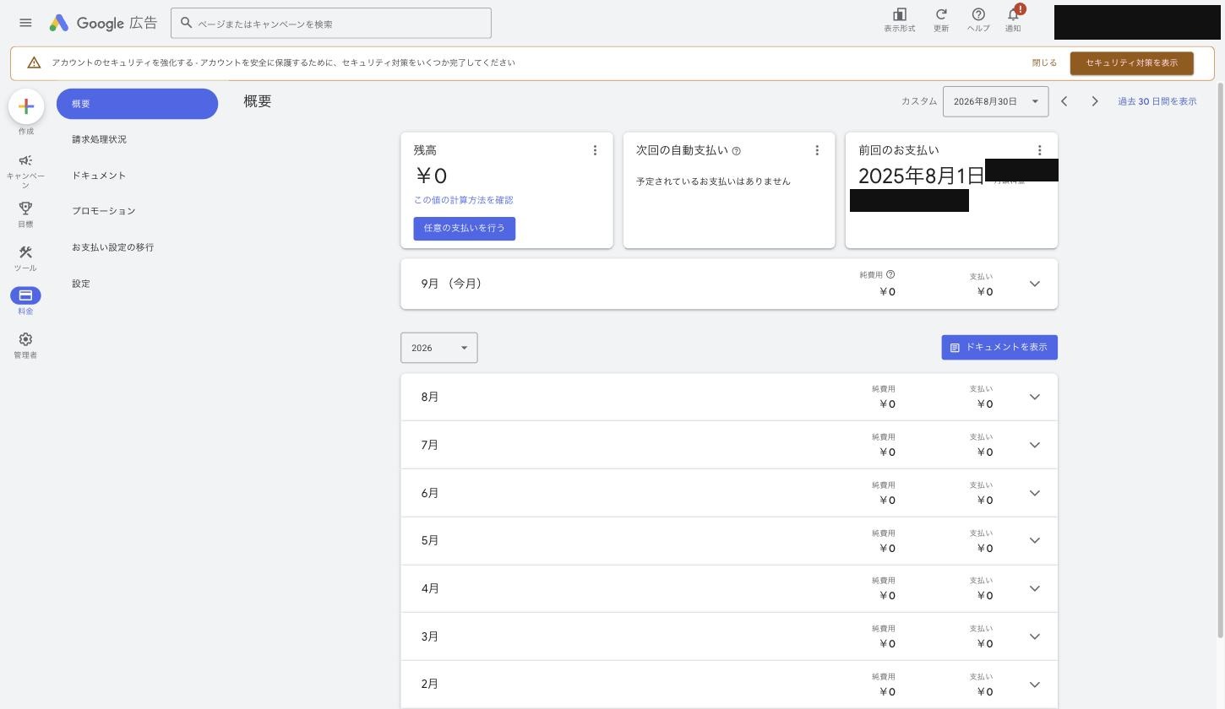This screenshot has width=1225, height=709.
Task: Open the 表示形式 appearance option
Action: [x=899, y=19]
